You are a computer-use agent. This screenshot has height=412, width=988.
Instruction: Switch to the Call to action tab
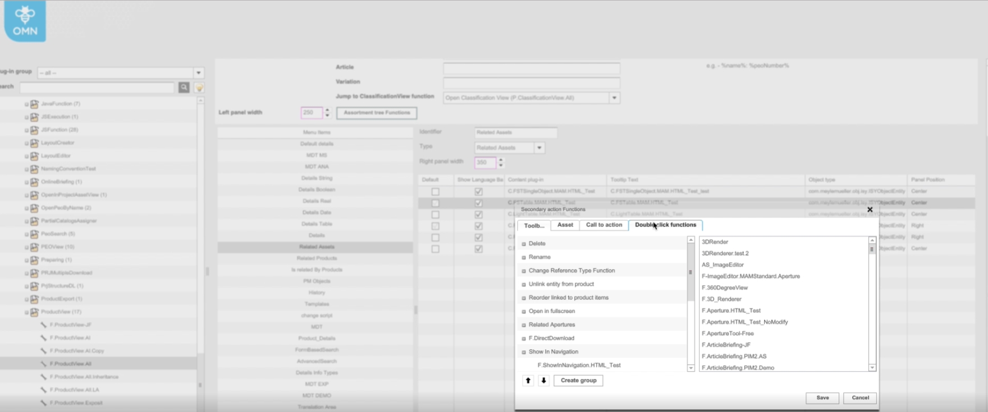[x=604, y=225]
